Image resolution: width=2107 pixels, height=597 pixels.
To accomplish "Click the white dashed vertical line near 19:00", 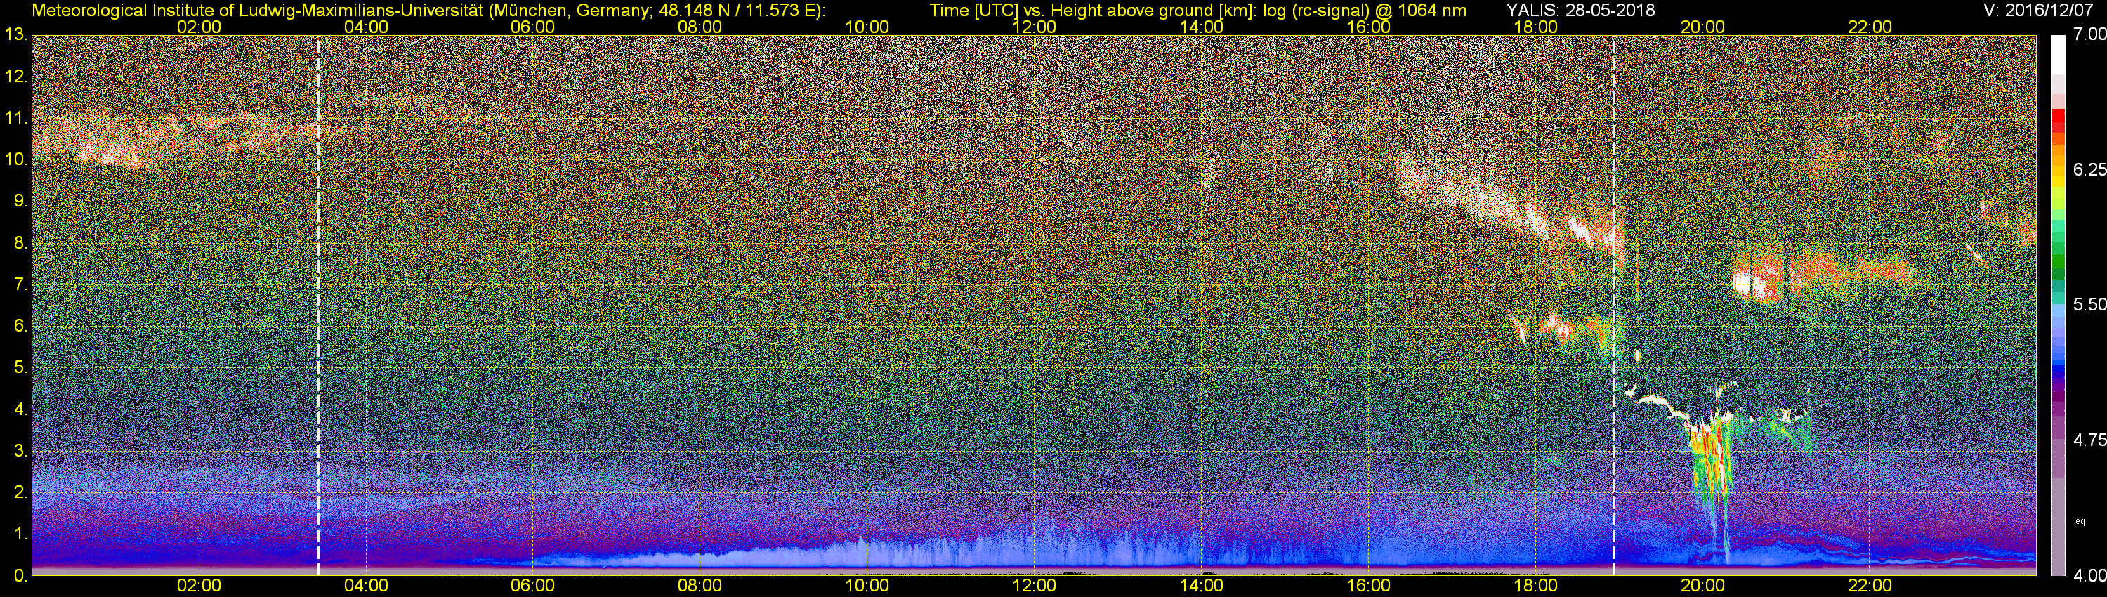I will tap(1613, 305).
